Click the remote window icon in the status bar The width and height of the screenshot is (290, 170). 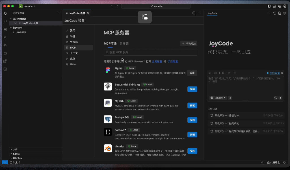[x=5, y=162]
